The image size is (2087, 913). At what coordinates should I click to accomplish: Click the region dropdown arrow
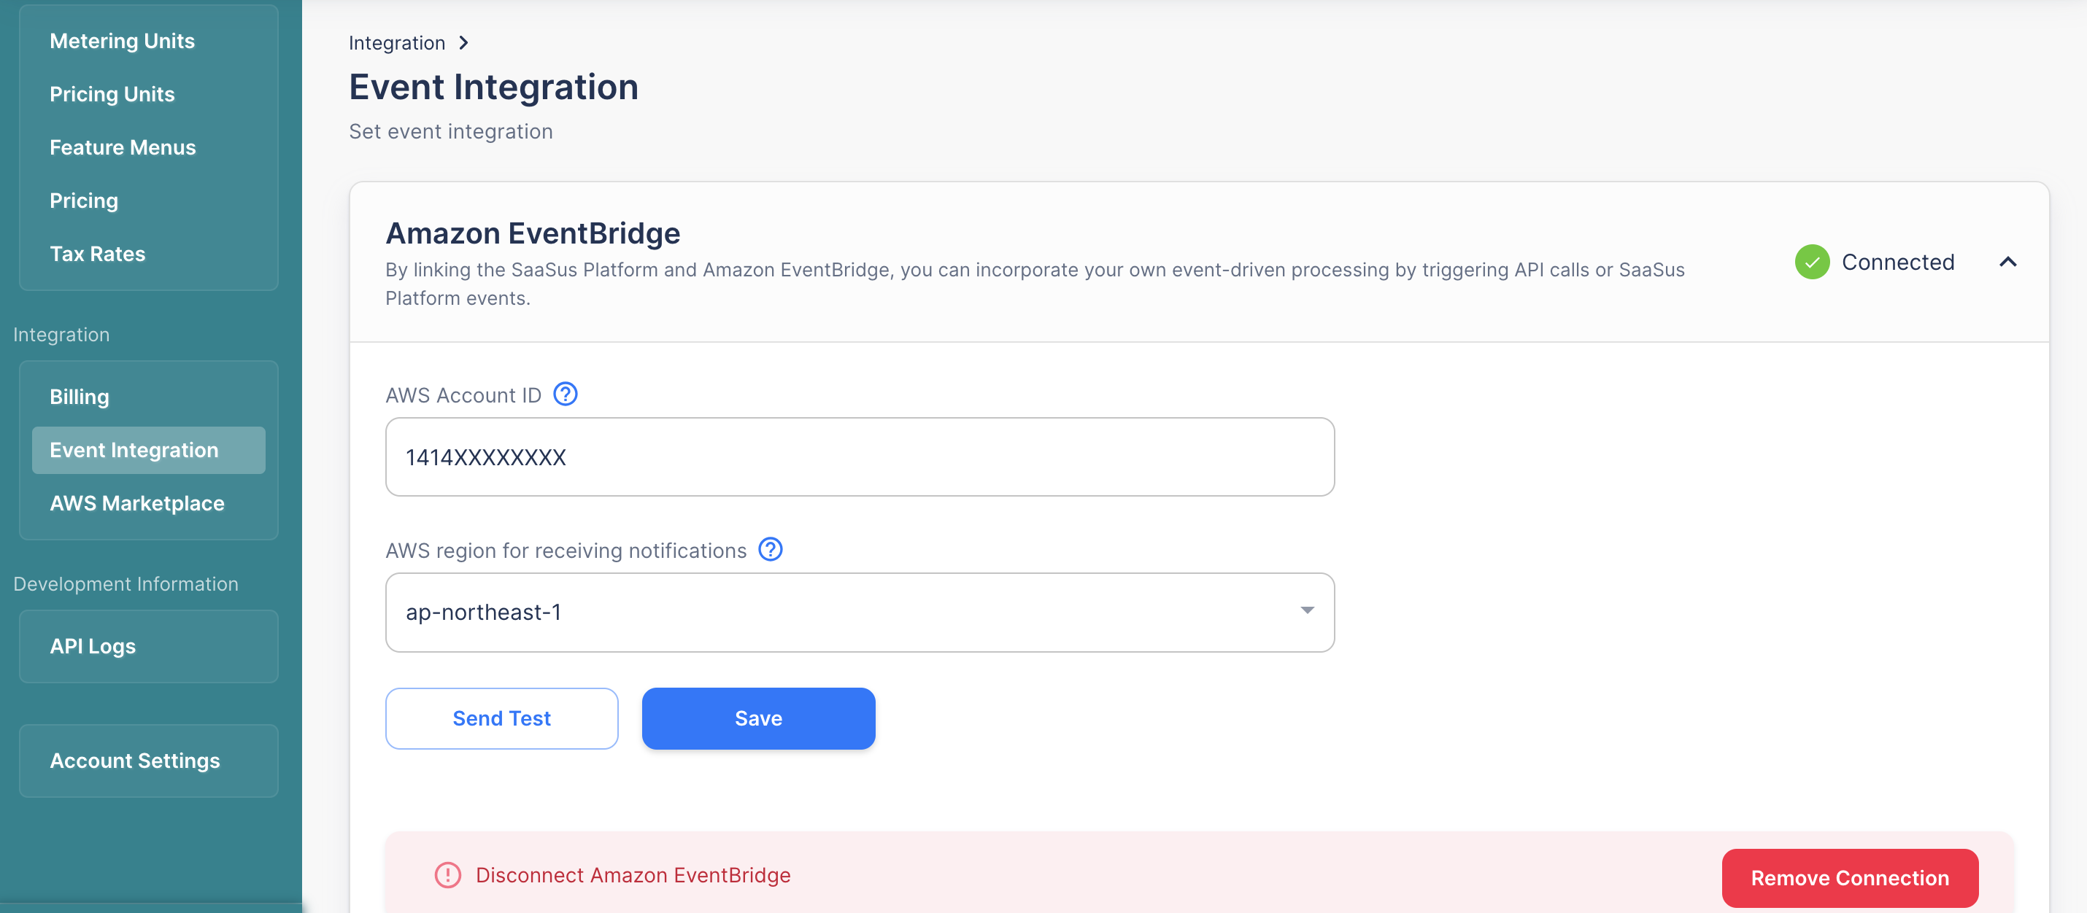click(1307, 610)
